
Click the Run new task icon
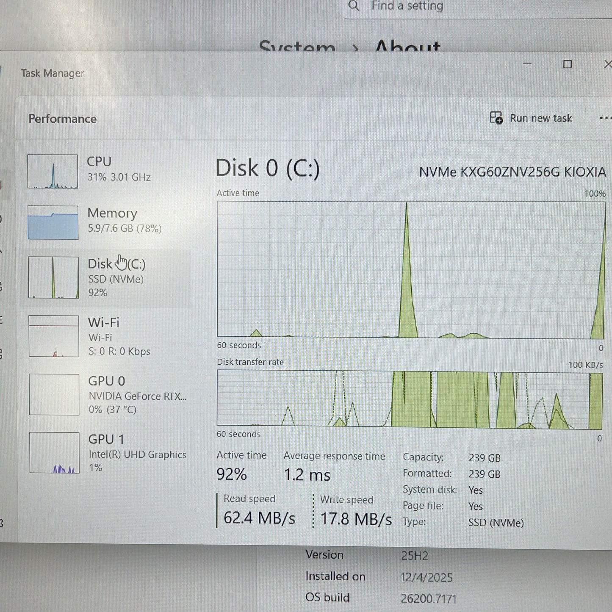pos(496,118)
